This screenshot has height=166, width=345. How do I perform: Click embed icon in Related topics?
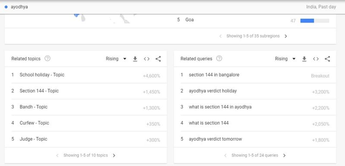pos(147,59)
